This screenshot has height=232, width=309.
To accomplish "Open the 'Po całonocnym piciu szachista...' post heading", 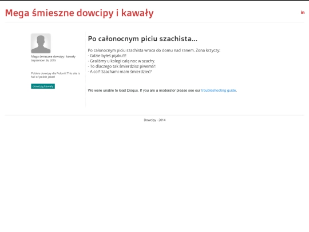I will point(142,39).
